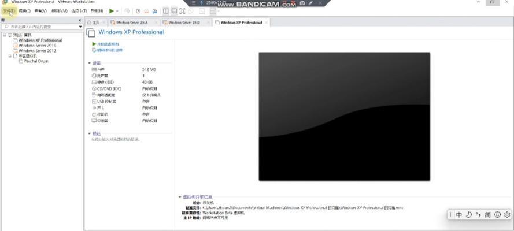This screenshot has height=231, width=514.
Task: Click the green power-on play toolbar icon
Action: (x=112, y=11)
